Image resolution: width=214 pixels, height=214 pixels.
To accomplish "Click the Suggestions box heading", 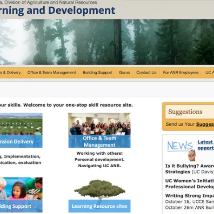I will tap(185, 112).
